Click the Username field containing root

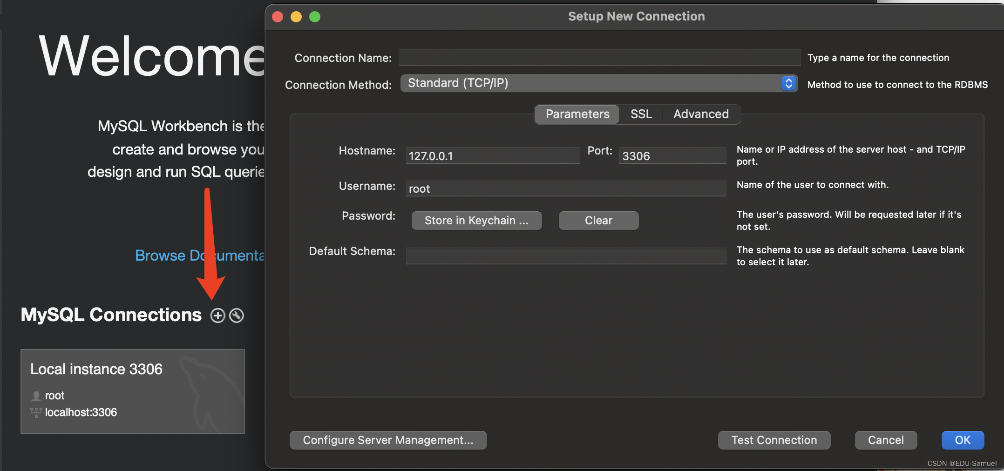pyautogui.click(x=566, y=188)
